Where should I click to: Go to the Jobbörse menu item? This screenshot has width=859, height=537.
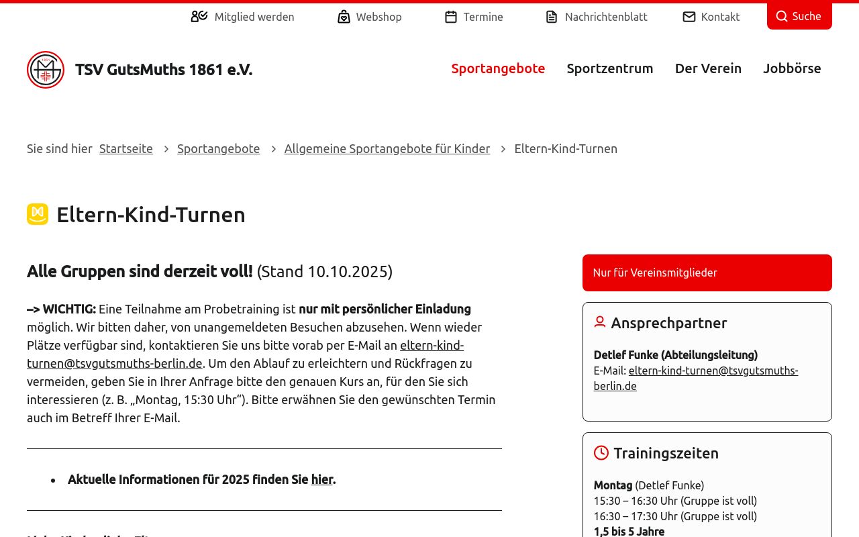point(792,68)
